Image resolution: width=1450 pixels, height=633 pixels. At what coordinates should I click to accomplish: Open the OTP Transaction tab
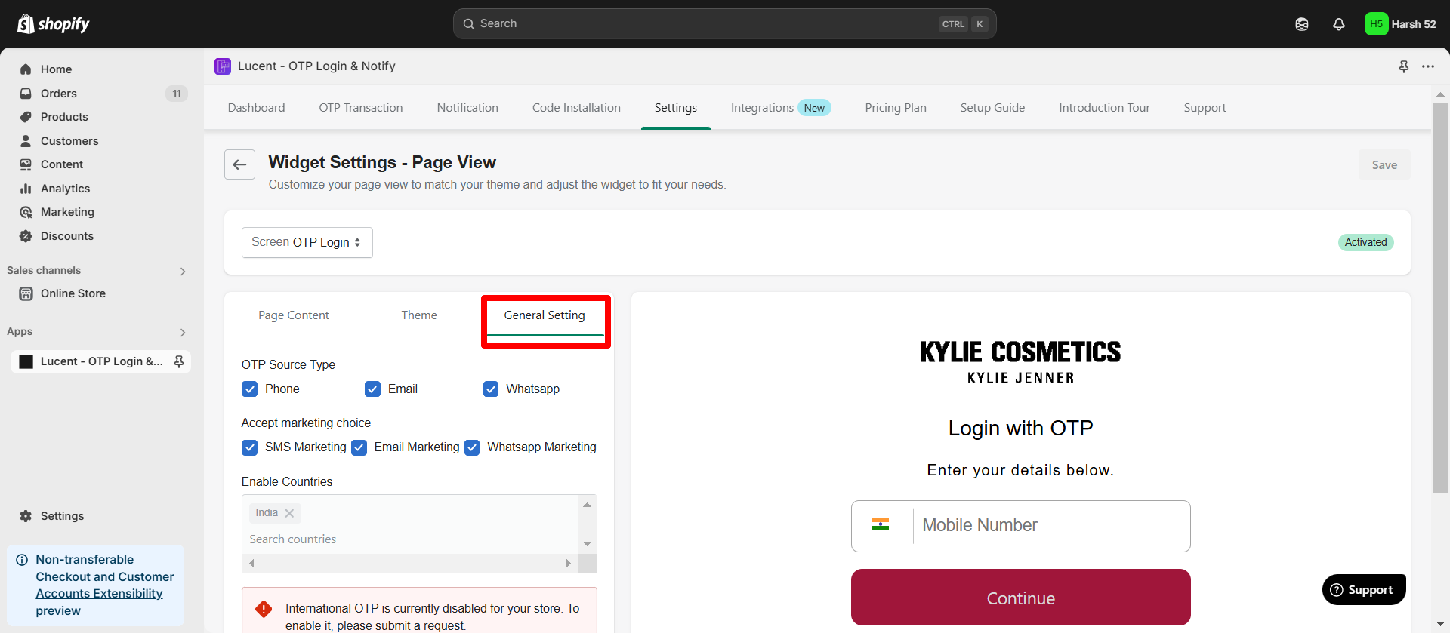pos(361,108)
